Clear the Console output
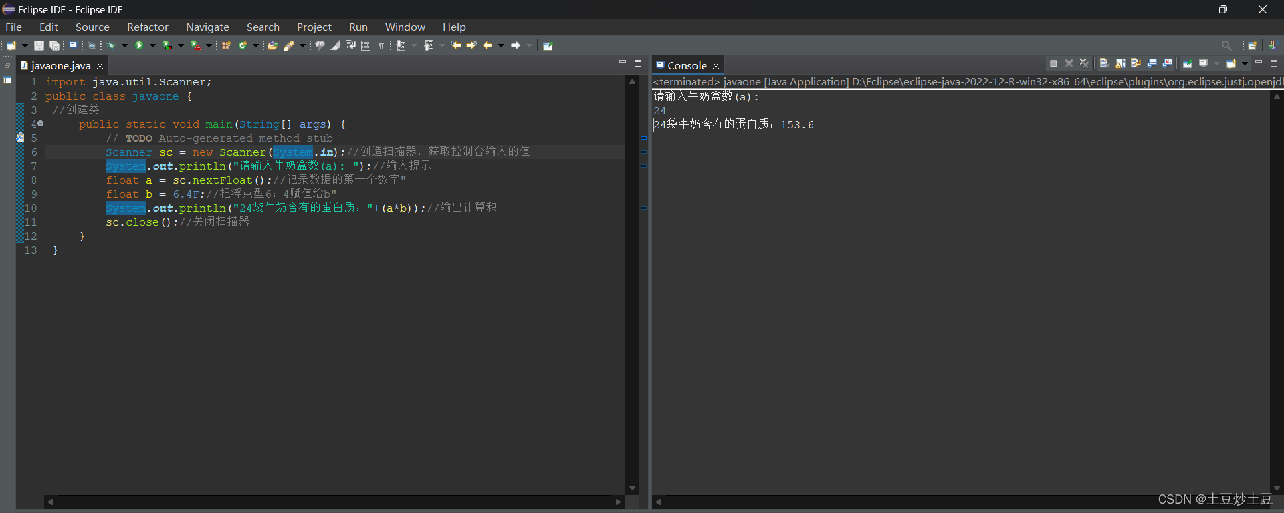This screenshot has height=513, width=1284. point(1105,63)
